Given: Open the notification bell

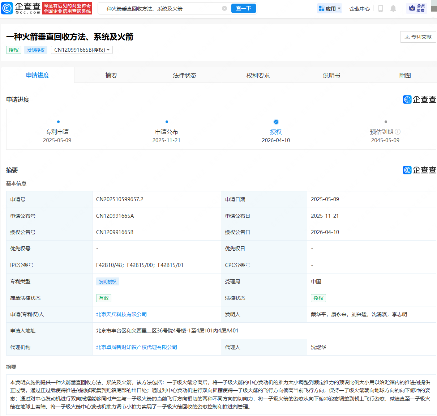Looking at the screenshot, I should pos(393,8).
